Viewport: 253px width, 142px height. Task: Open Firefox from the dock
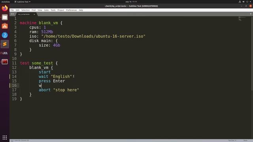5,8
